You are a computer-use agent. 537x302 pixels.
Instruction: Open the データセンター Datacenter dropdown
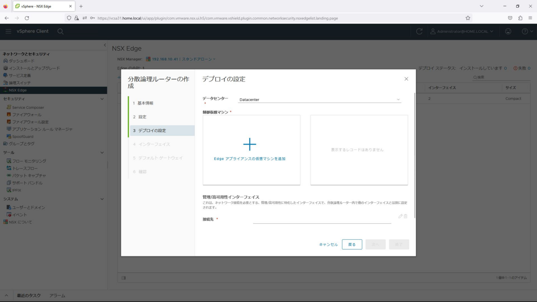[320, 100]
